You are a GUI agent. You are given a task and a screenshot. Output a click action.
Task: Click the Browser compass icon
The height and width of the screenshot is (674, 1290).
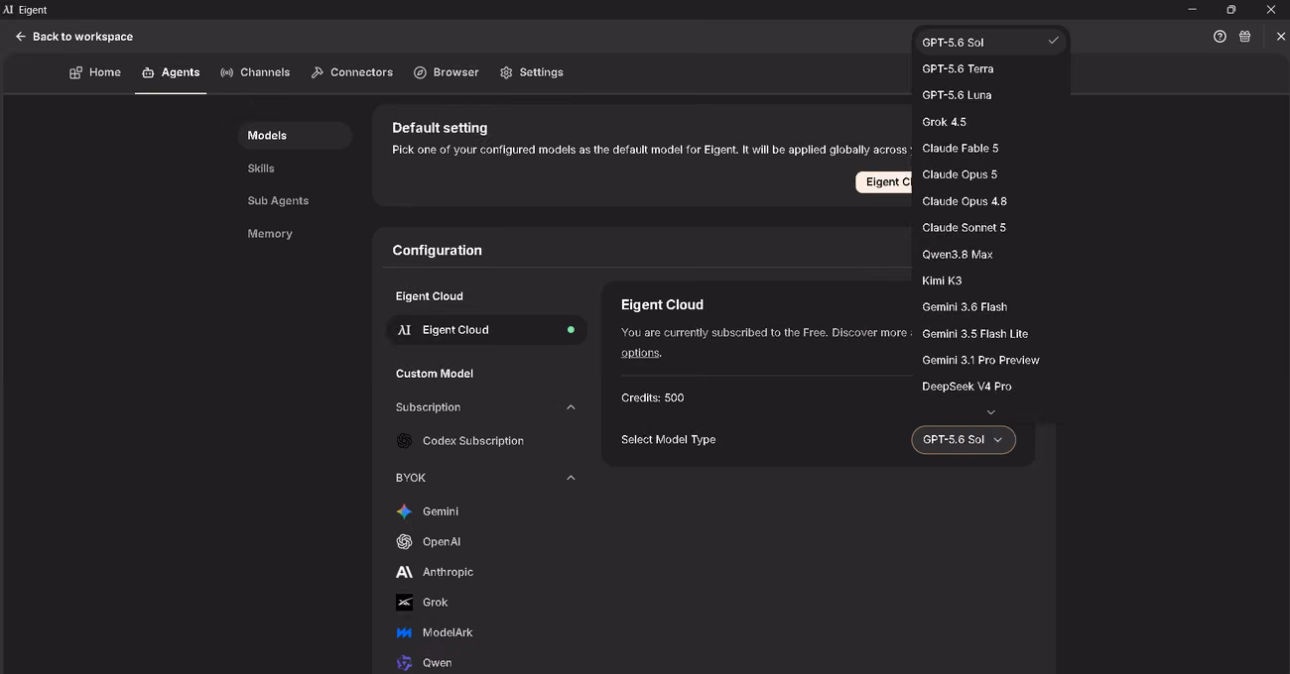[x=420, y=72]
